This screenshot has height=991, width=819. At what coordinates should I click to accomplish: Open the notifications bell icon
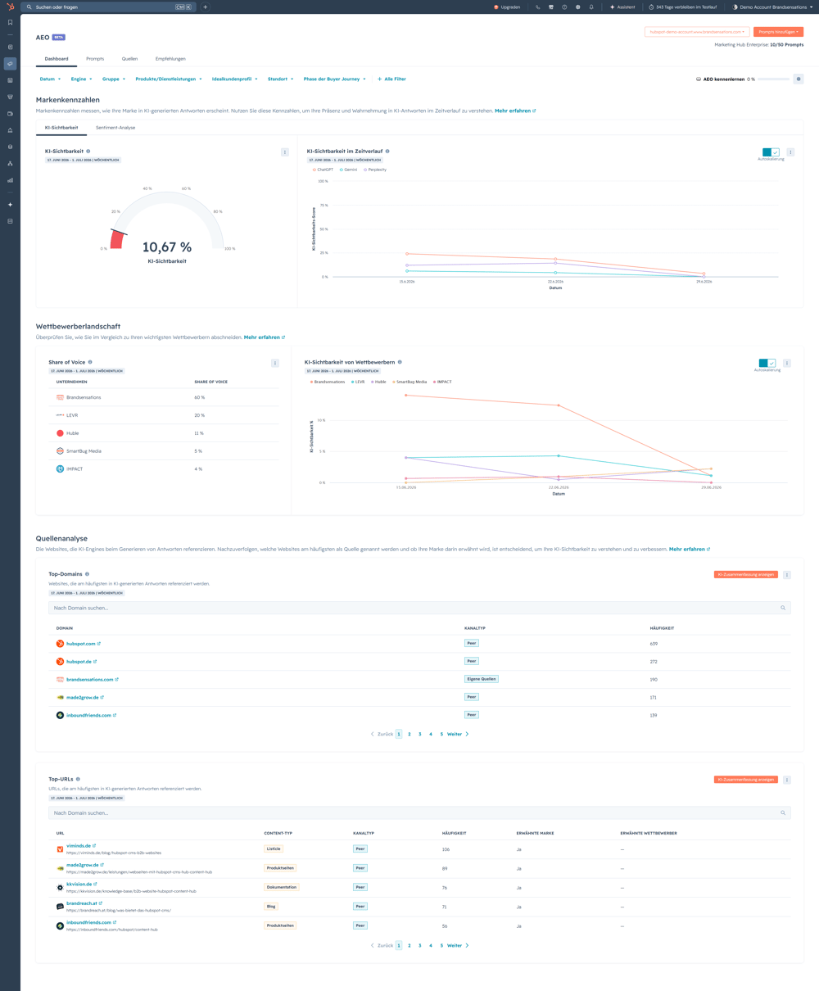[591, 7]
